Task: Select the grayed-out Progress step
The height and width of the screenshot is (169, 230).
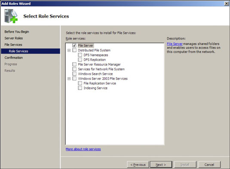Action: click(x=11, y=64)
